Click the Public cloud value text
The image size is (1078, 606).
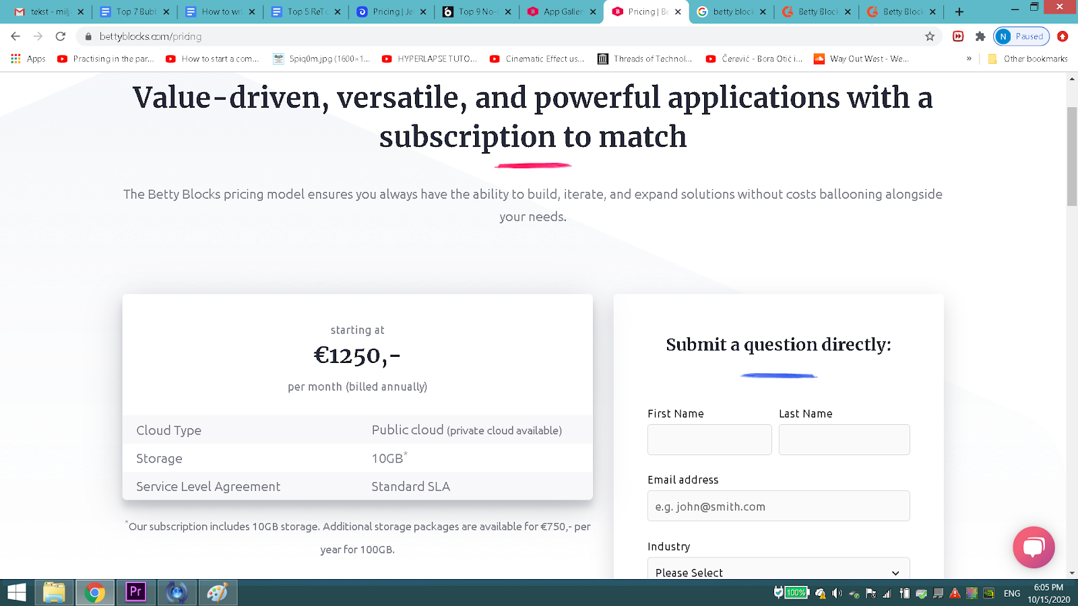(x=466, y=430)
